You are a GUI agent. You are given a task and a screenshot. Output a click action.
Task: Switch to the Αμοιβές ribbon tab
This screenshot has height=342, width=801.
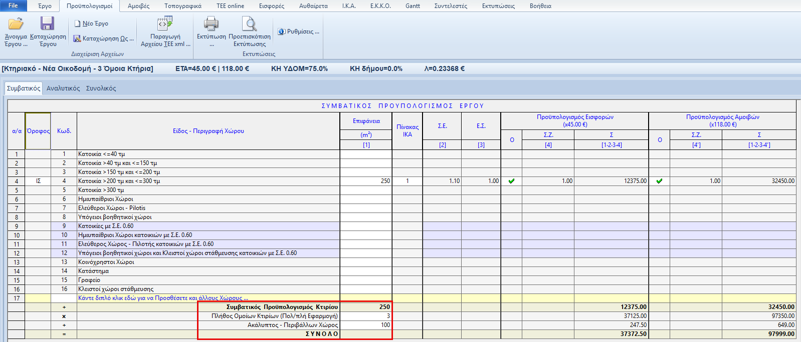(138, 6)
